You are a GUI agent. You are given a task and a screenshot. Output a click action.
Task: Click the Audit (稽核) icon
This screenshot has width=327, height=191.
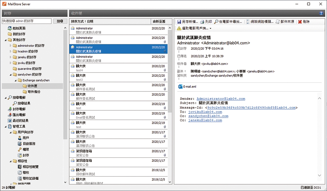click(x=20, y=173)
